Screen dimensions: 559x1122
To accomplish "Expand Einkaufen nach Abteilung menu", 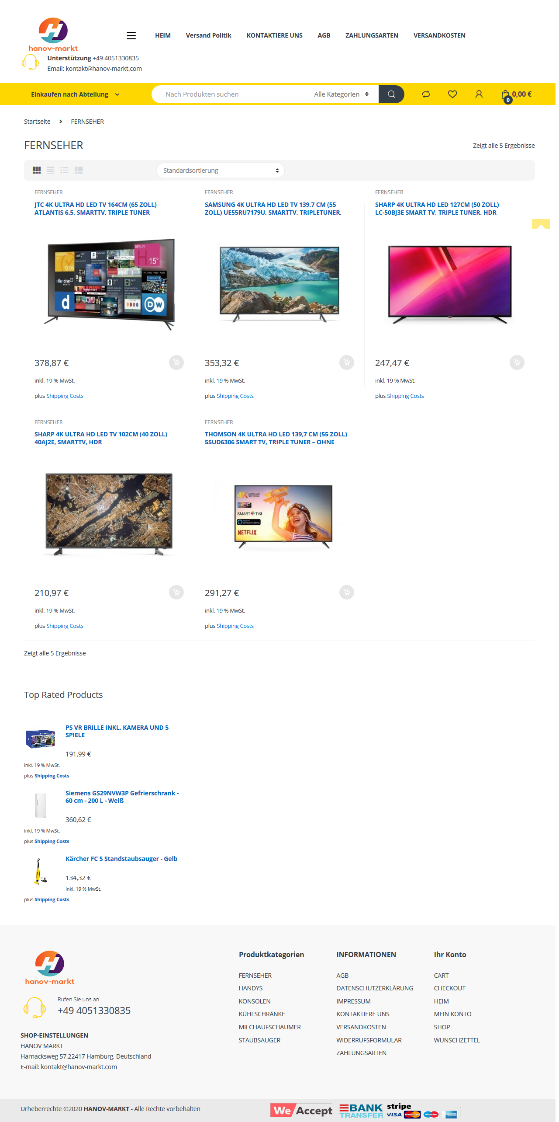I will pos(75,94).
